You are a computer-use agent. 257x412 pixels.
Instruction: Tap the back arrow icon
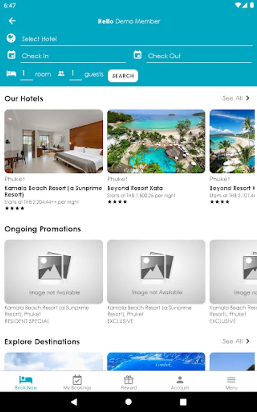12,21
